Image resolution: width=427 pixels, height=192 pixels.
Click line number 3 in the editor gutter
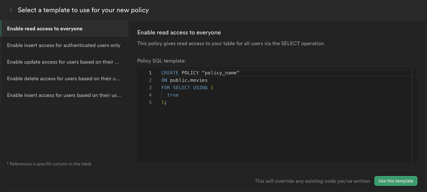[150, 88]
